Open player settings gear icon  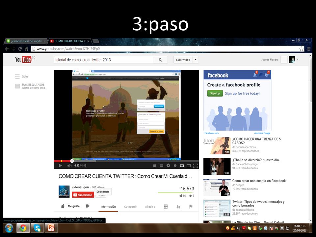(x=168, y=166)
